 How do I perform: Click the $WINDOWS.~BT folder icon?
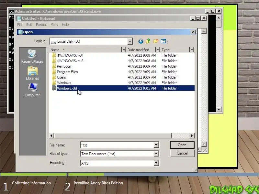click(x=54, y=55)
